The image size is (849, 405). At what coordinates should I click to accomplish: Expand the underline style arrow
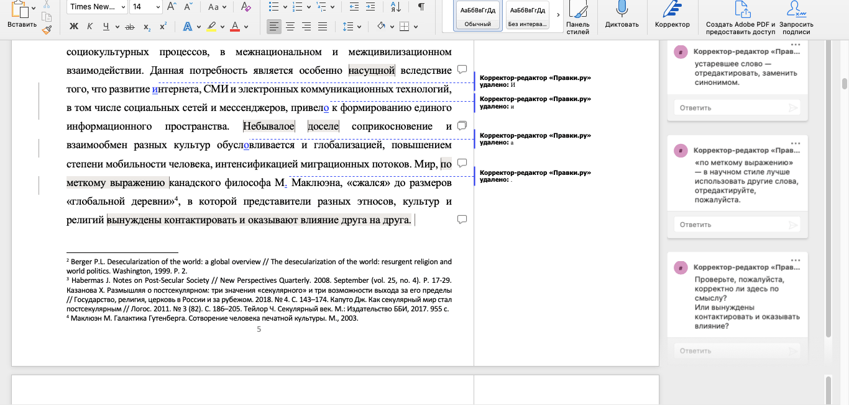click(x=116, y=27)
